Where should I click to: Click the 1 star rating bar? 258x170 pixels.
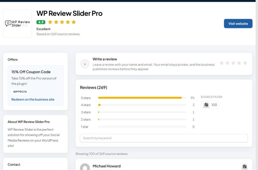(x=142, y=127)
